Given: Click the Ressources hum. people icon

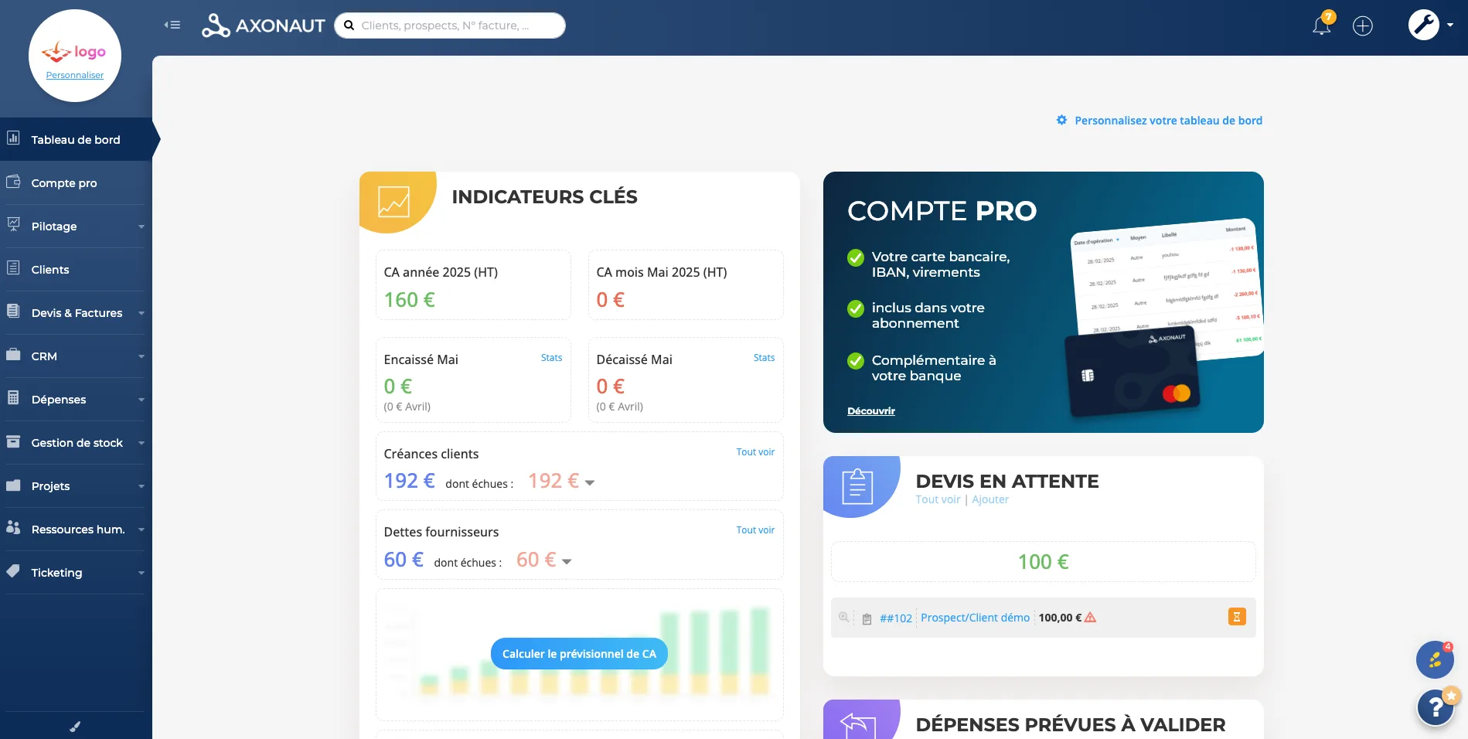Looking at the screenshot, I should click(13, 528).
